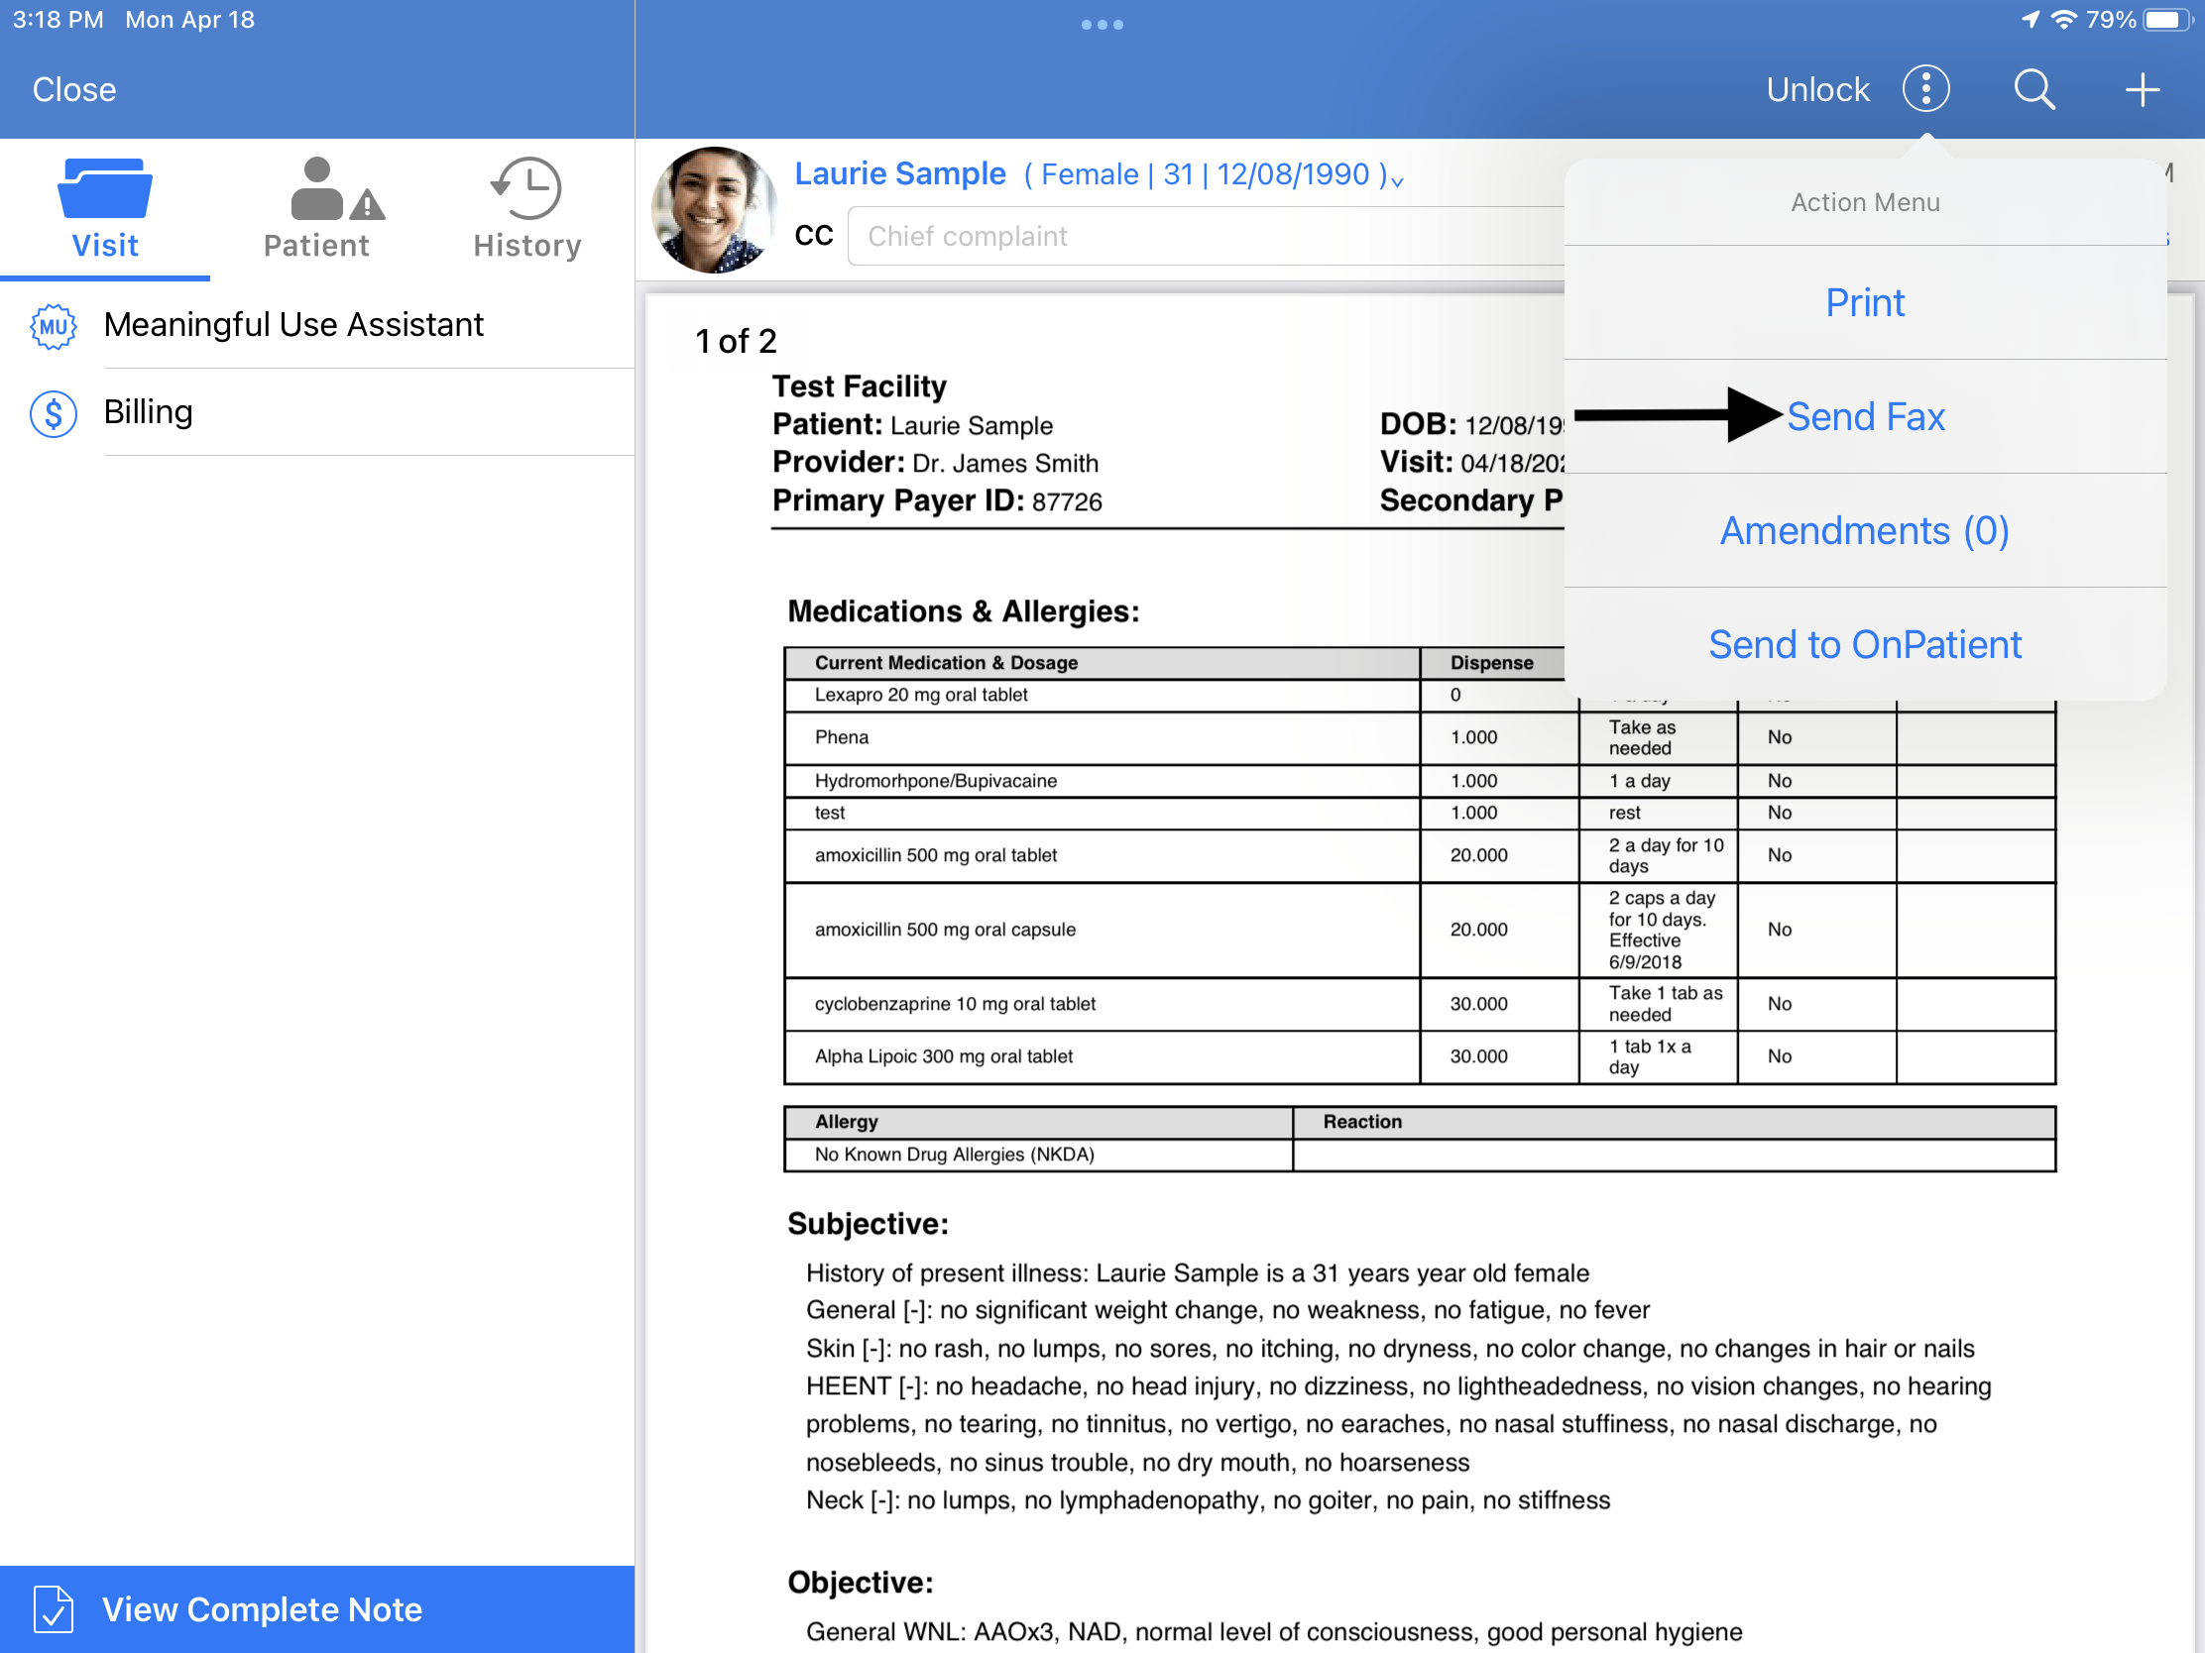This screenshot has height=1653, width=2205.
Task: Tap the Close button
Action: point(73,88)
